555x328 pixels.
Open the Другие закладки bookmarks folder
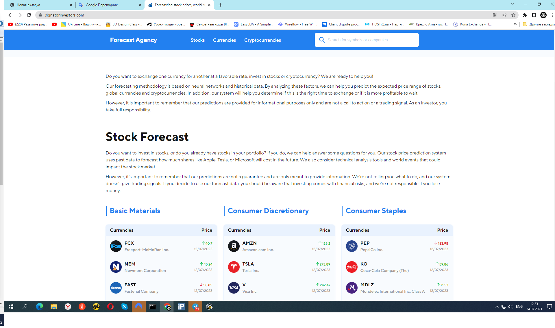[539, 24]
